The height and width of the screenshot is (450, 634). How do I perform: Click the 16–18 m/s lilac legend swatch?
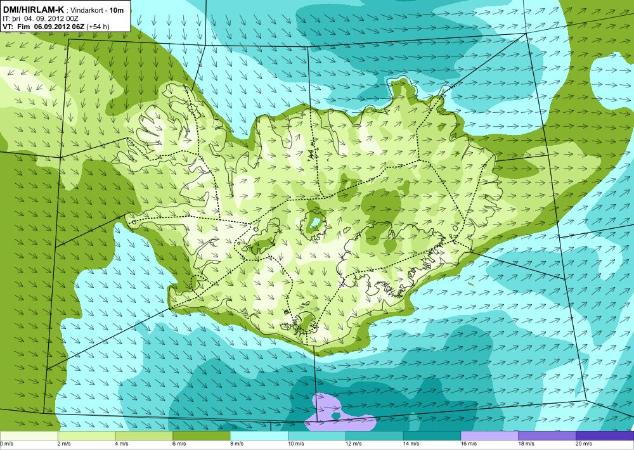(489, 436)
